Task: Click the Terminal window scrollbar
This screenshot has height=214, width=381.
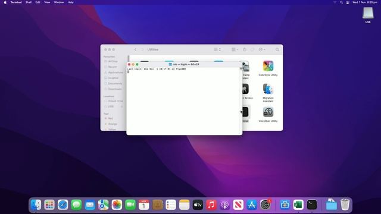Action: tap(241, 100)
